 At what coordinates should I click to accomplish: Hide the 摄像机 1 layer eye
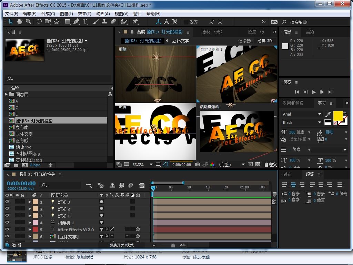pyautogui.click(x=7, y=223)
